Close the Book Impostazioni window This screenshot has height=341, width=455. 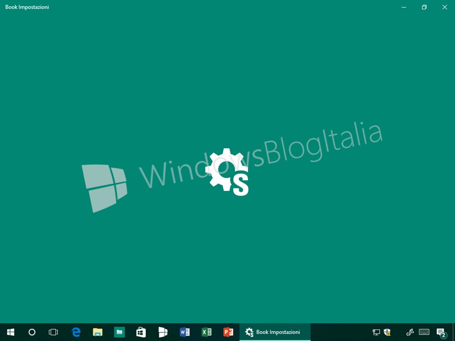click(445, 7)
